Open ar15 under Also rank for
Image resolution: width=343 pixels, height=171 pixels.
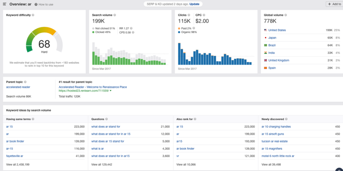(180, 141)
